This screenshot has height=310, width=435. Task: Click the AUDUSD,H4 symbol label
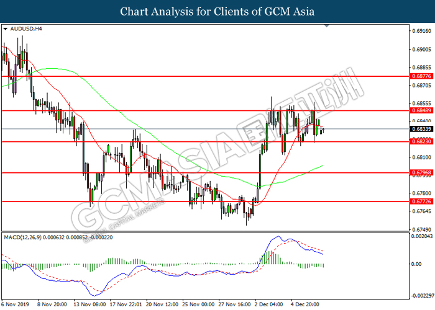tap(26, 29)
